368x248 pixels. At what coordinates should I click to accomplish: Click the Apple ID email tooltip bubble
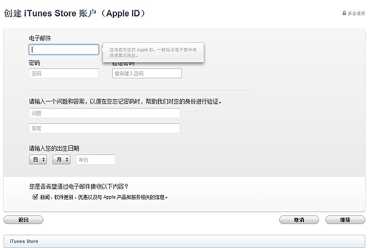click(x=153, y=51)
